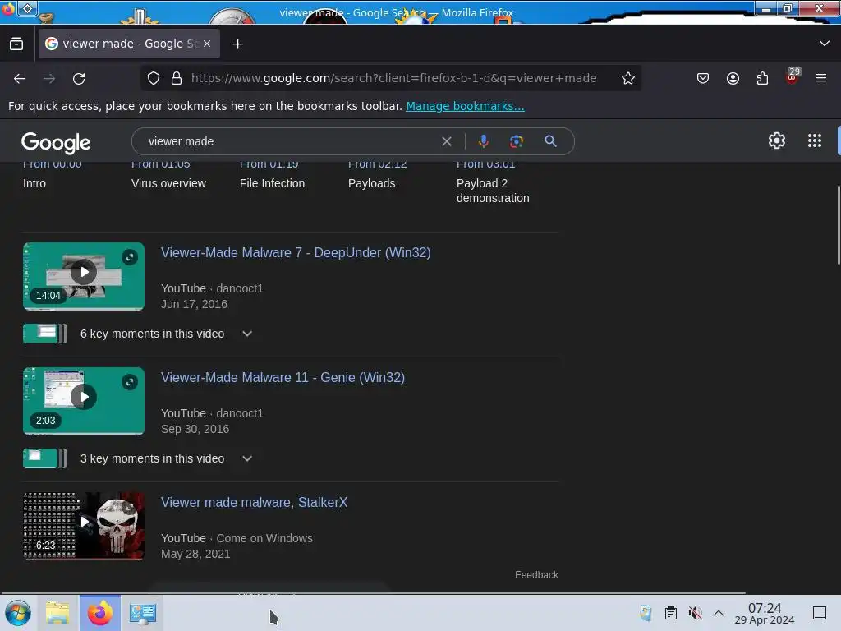The image size is (841, 631).
Task: View site security padlock information
Action: coord(177,78)
